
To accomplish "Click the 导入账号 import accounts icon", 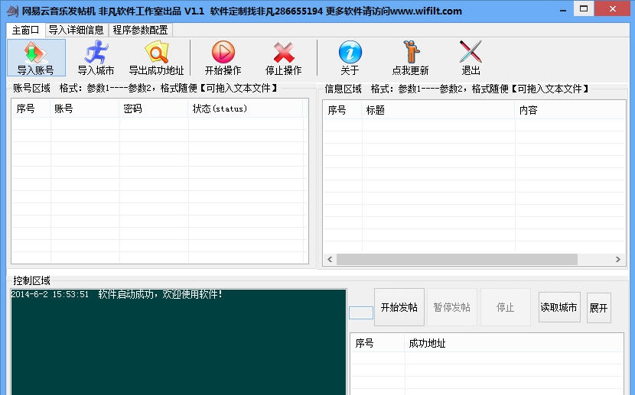I will [x=36, y=58].
